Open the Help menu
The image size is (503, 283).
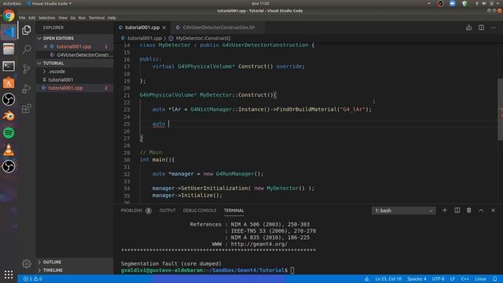coord(112,18)
